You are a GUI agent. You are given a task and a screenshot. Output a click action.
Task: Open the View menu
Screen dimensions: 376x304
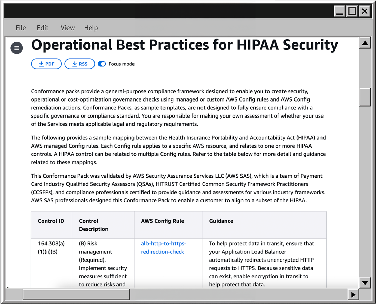(68, 28)
